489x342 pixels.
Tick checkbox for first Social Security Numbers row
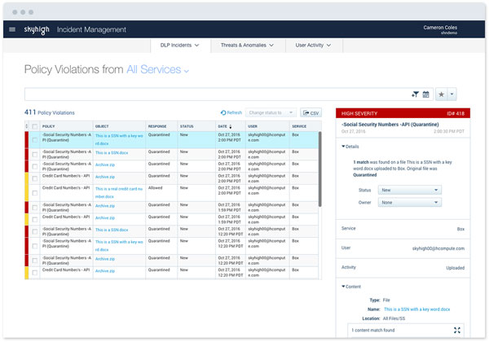tap(34, 138)
